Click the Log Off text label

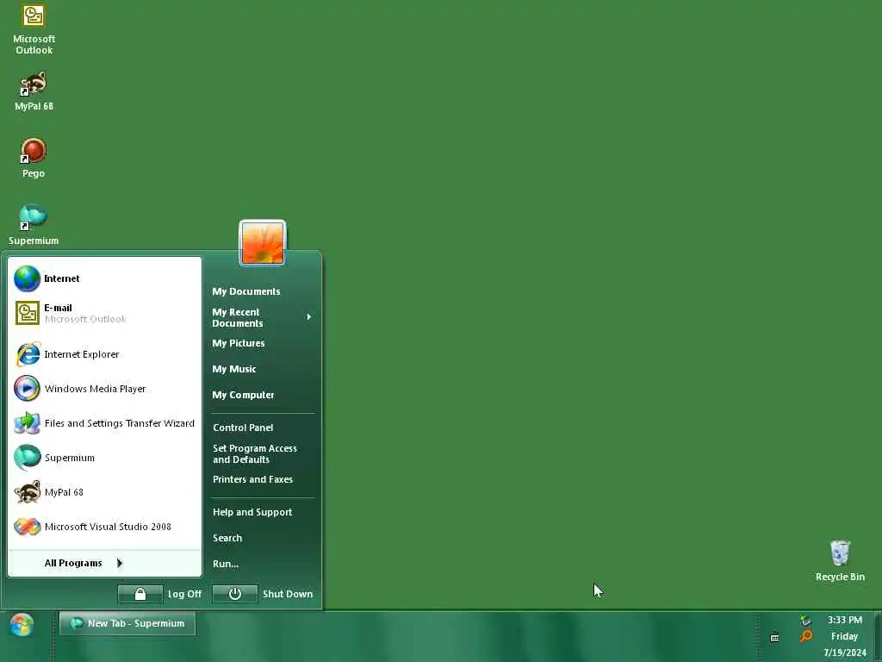coord(184,594)
